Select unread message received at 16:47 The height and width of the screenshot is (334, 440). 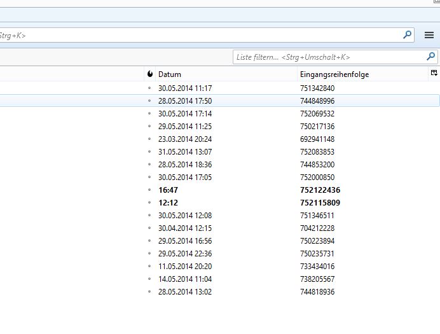point(168,190)
